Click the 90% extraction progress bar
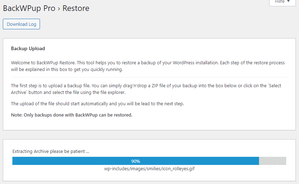 pyautogui.click(x=149, y=161)
